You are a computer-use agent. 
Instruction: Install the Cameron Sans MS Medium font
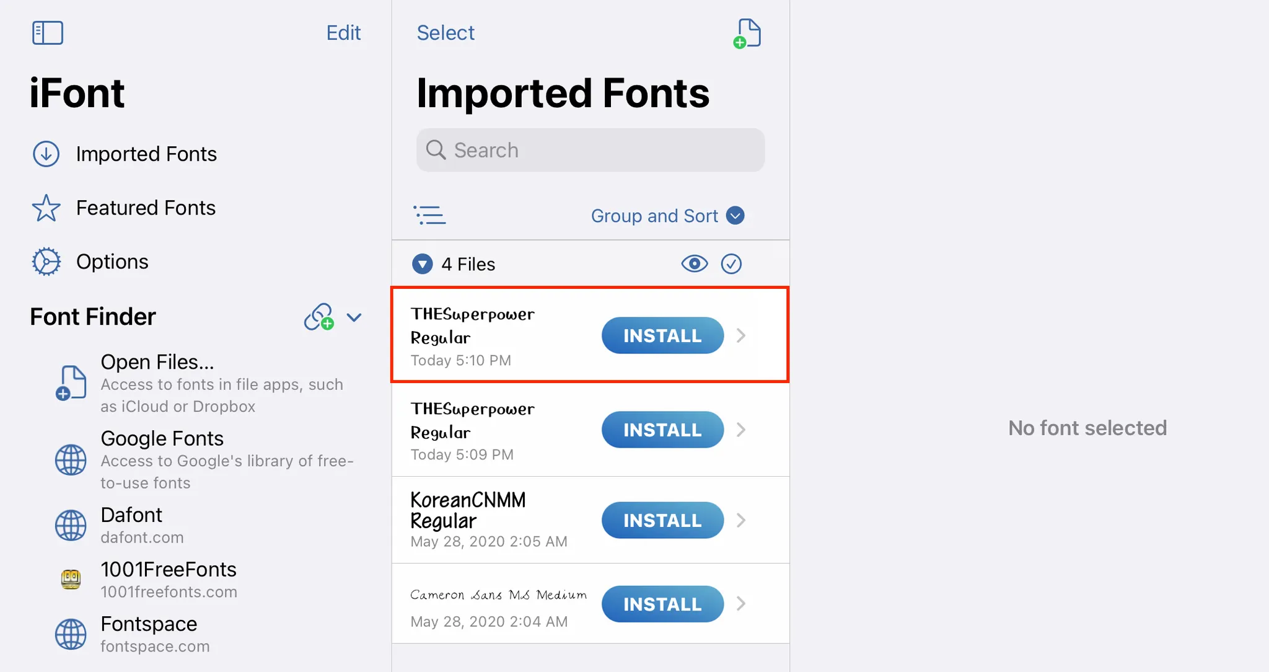click(x=662, y=604)
